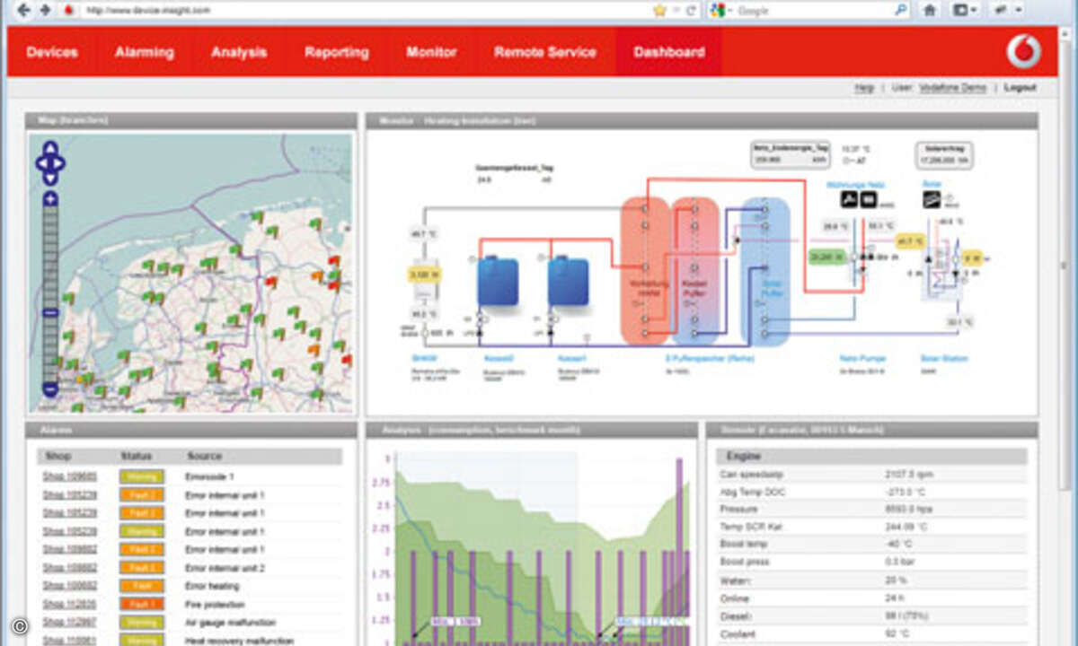Go forward with the browser forward arrow
Viewport: 1078px width, 646px height.
tap(44, 10)
